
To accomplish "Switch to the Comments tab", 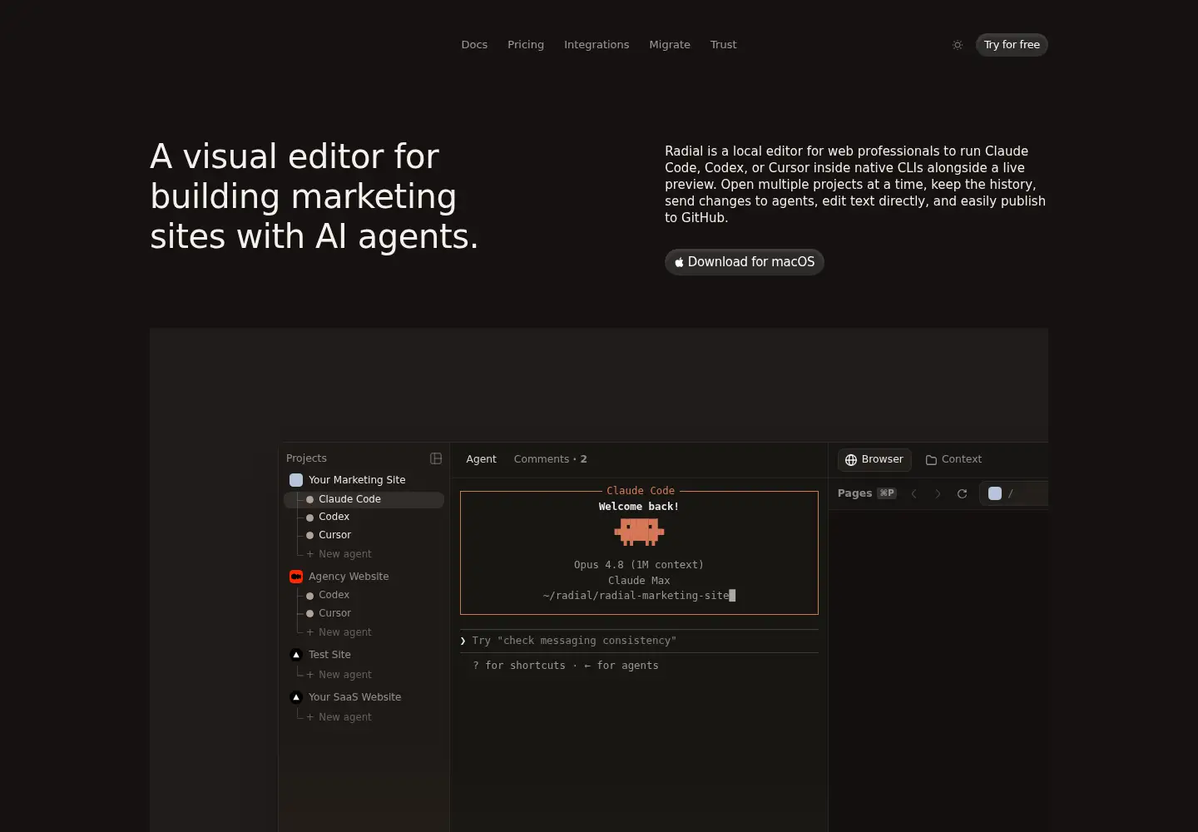I will pyautogui.click(x=550, y=459).
